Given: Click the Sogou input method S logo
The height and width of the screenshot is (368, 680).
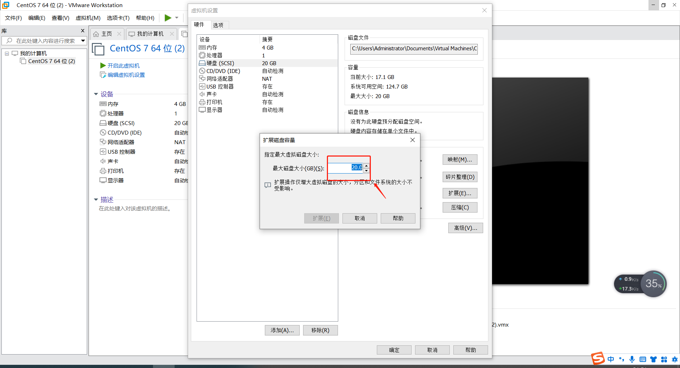Looking at the screenshot, I should tap(598, 358).
